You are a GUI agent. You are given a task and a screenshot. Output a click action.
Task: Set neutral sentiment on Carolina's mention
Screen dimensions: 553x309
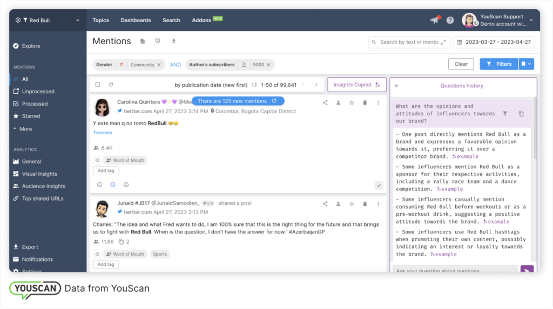pyautogui.click(x=113, y=184)
